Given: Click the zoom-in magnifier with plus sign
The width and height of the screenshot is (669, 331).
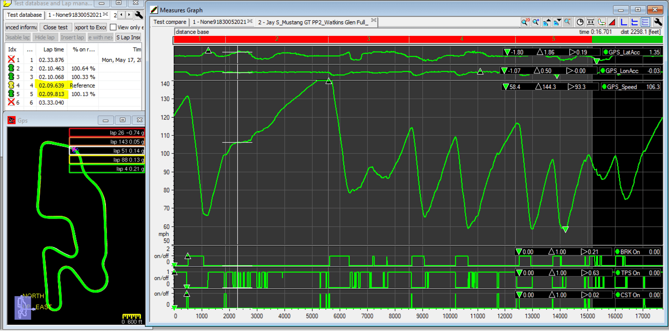Looking at the screenshot, I should (x=536, y=22).
